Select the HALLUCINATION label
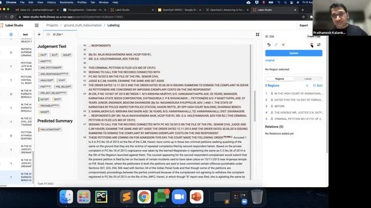 tap(50, 129)
